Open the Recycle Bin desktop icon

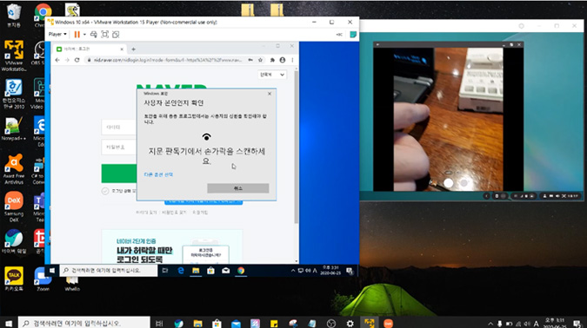coord(14,16)
